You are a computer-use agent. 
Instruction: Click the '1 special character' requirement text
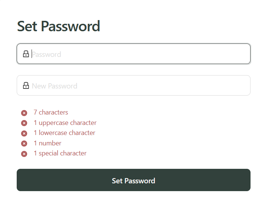tap(60, 153)
